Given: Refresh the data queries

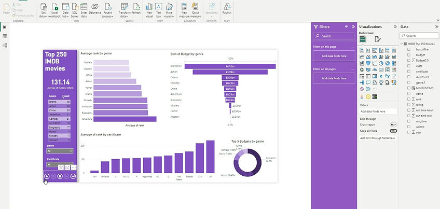Looking at the screenshot, I should tap(136, 9).
